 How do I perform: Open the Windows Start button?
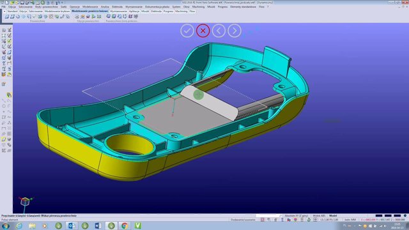pos(6,226)
